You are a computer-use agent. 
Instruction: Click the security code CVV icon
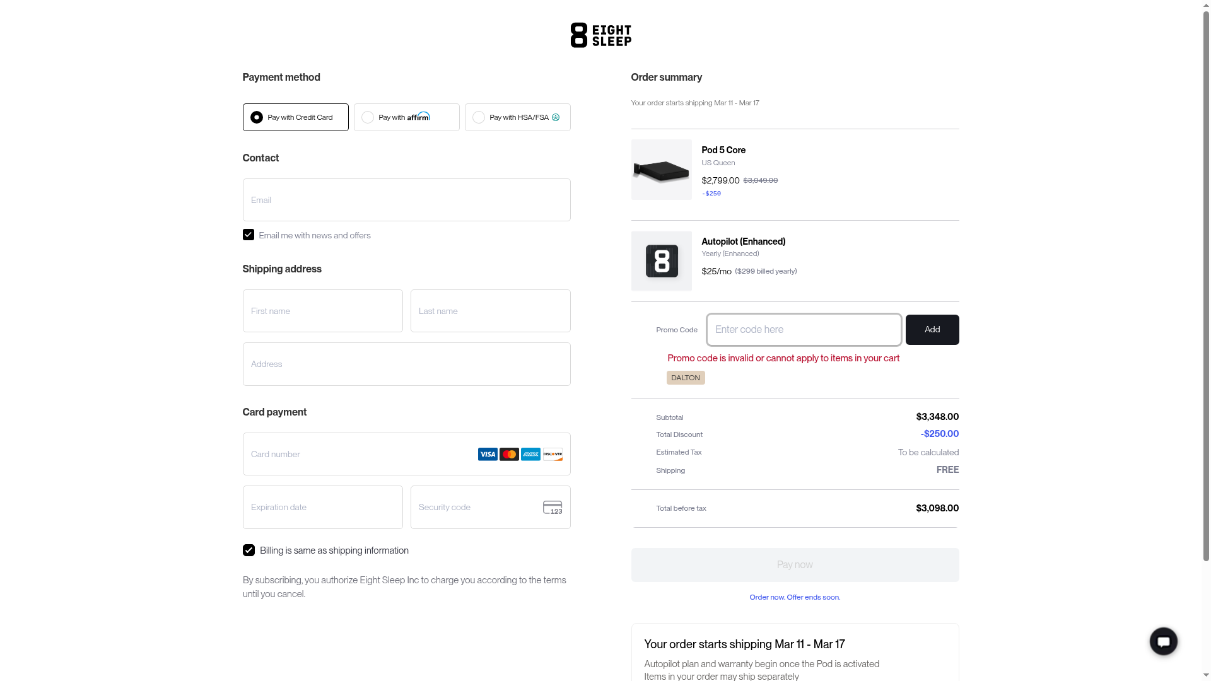coord(553,508)
